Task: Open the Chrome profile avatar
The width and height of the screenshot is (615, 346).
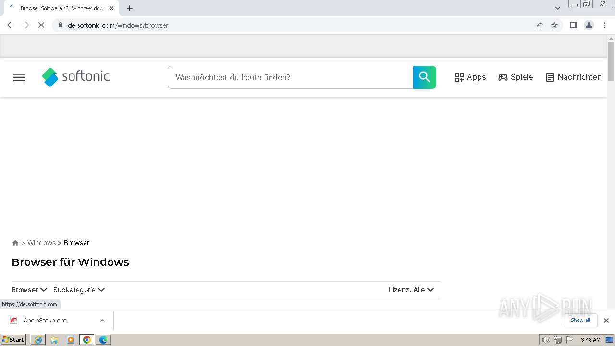Action: pyautogui.click(x=589, y=25)
